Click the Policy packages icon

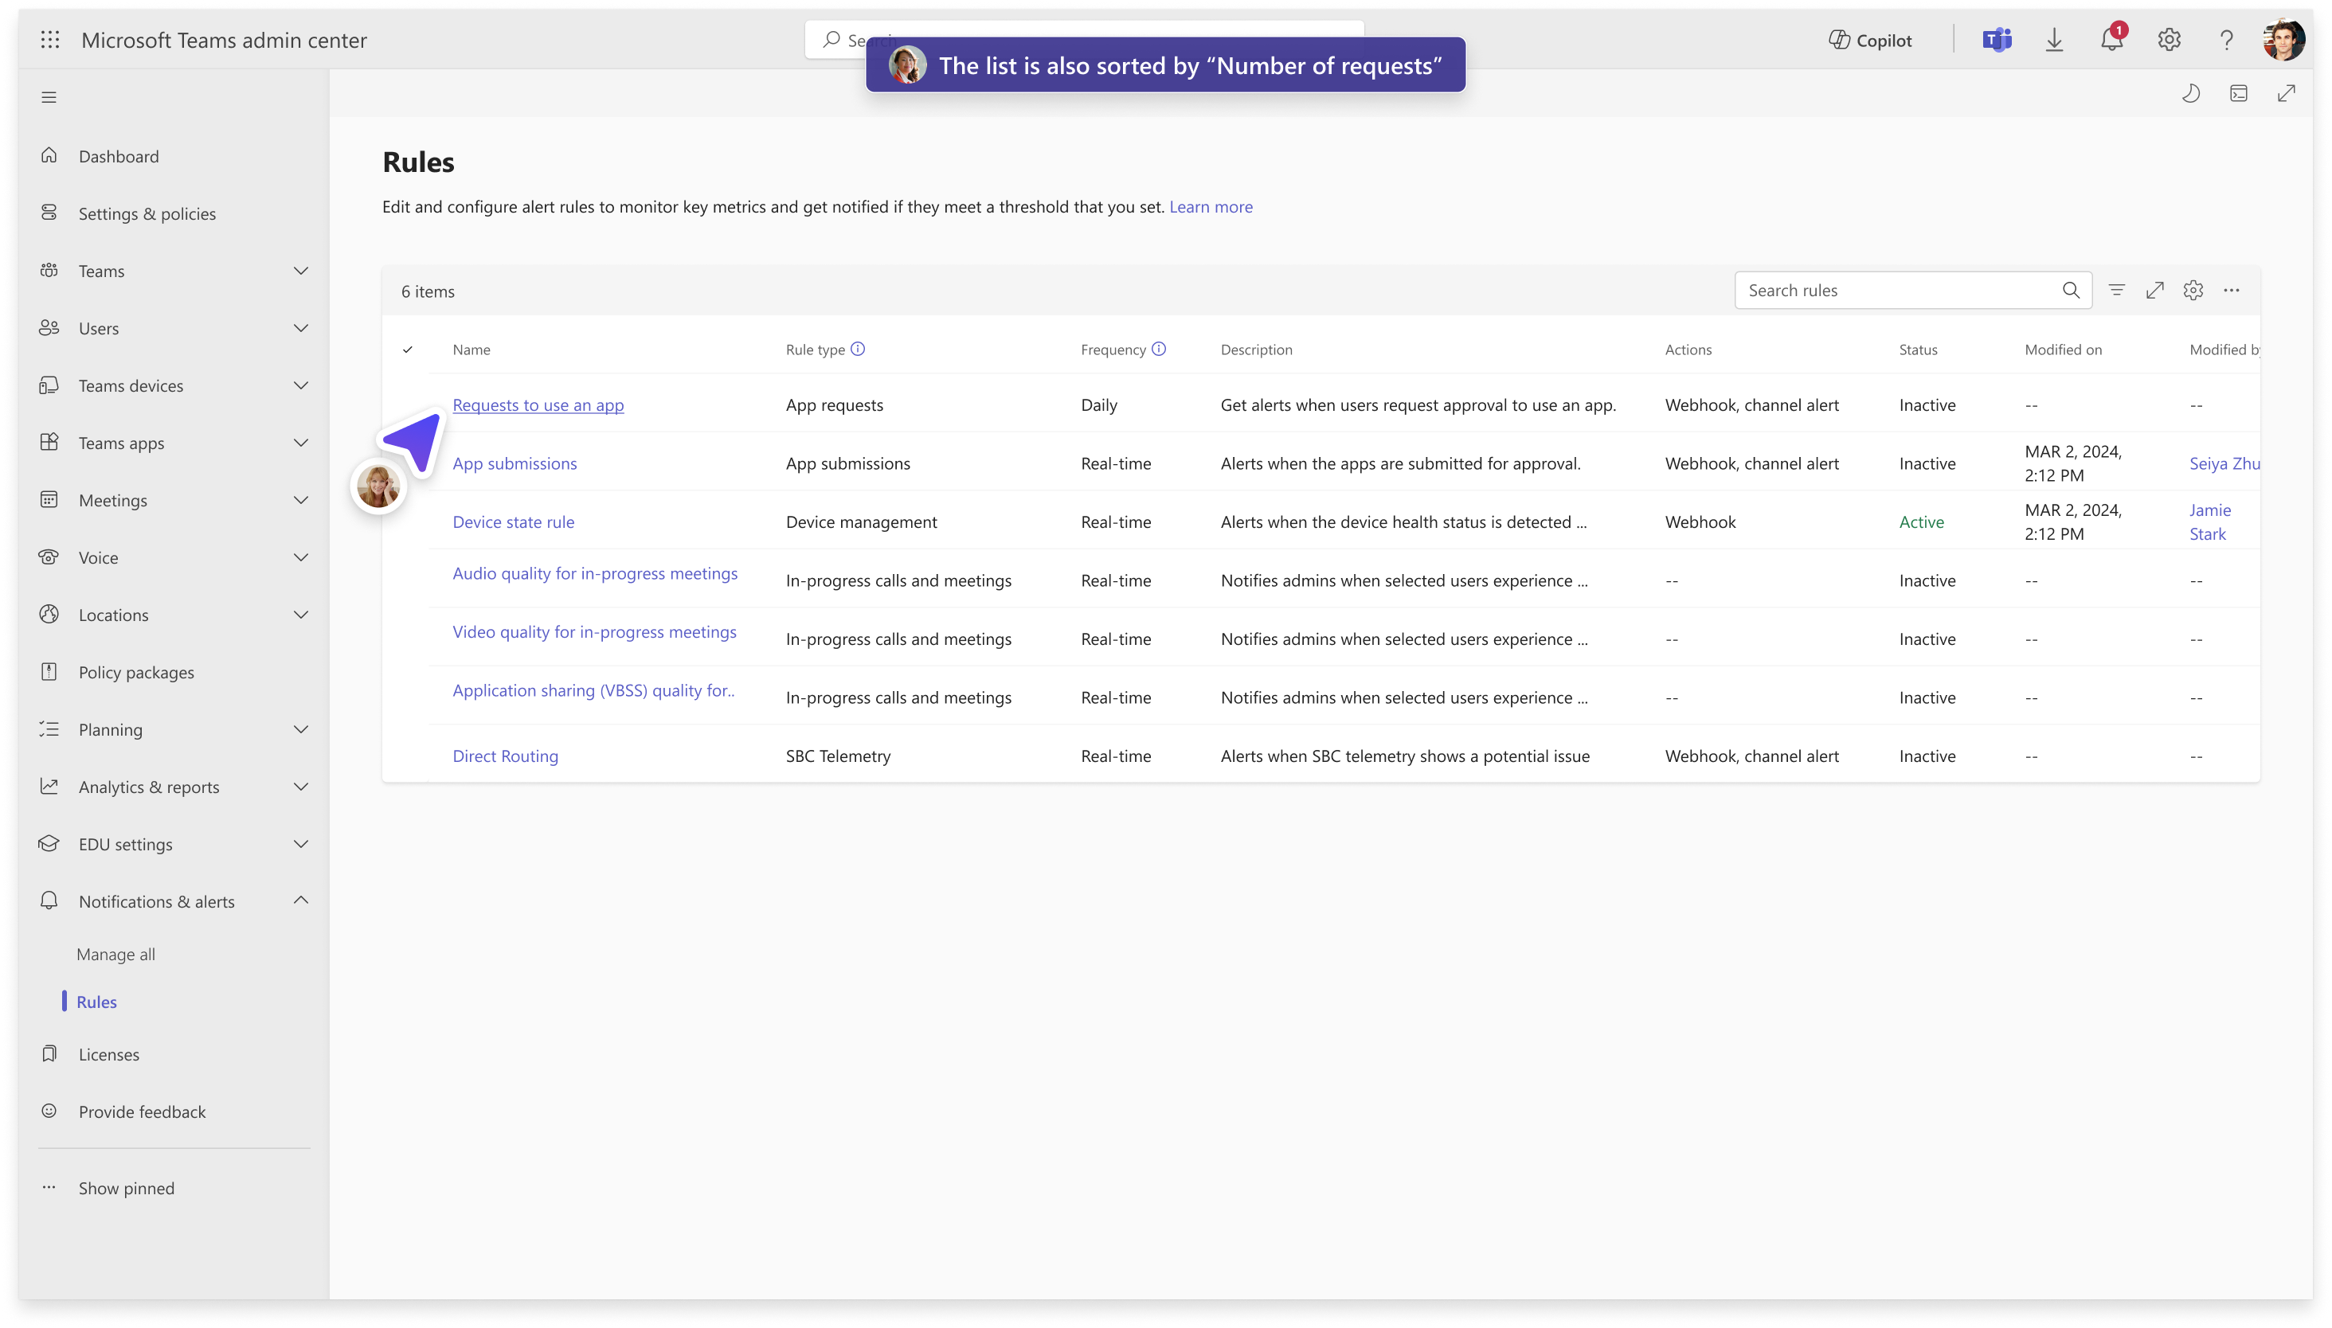49,671
